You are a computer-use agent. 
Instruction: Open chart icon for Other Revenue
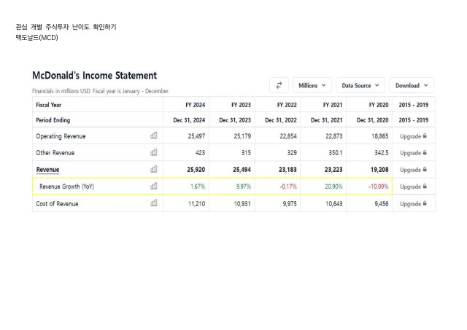154,152
